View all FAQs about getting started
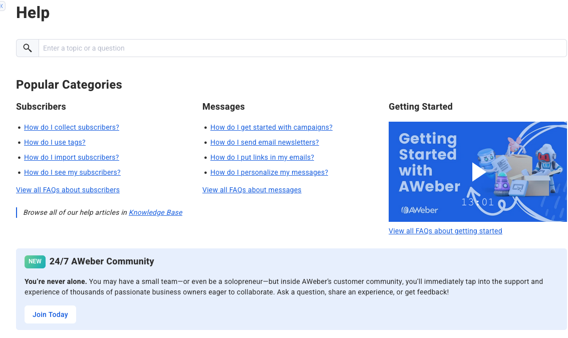The width and height of the screenshot is (568, 338). (445, 231)
